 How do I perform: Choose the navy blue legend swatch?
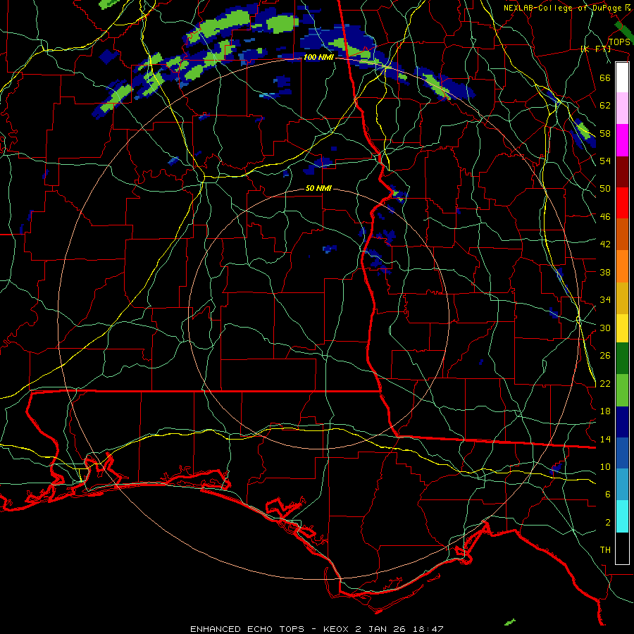click(x=622, y=422)
